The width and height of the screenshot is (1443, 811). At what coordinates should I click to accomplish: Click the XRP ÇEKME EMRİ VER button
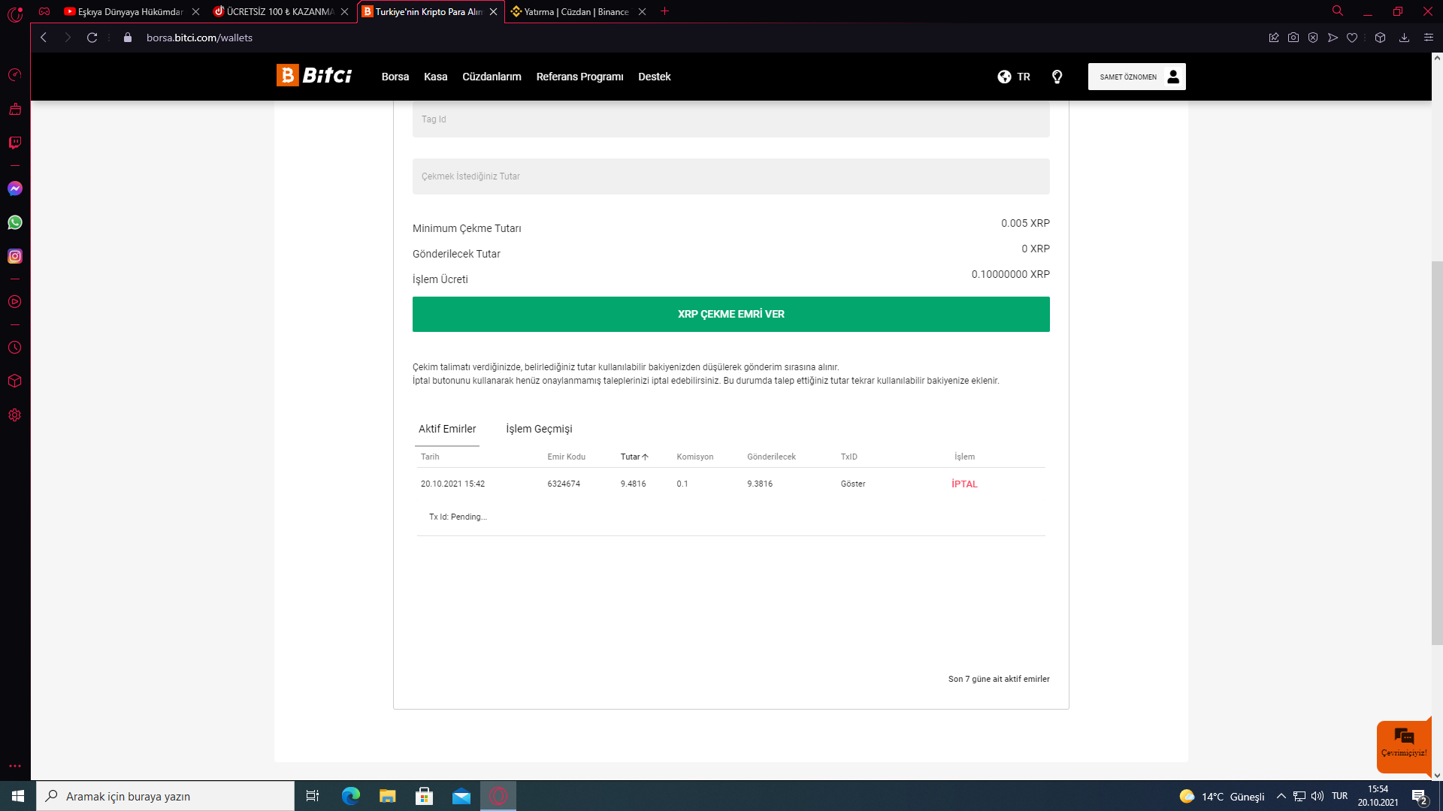pyautogui.click(x=731, y=314)
